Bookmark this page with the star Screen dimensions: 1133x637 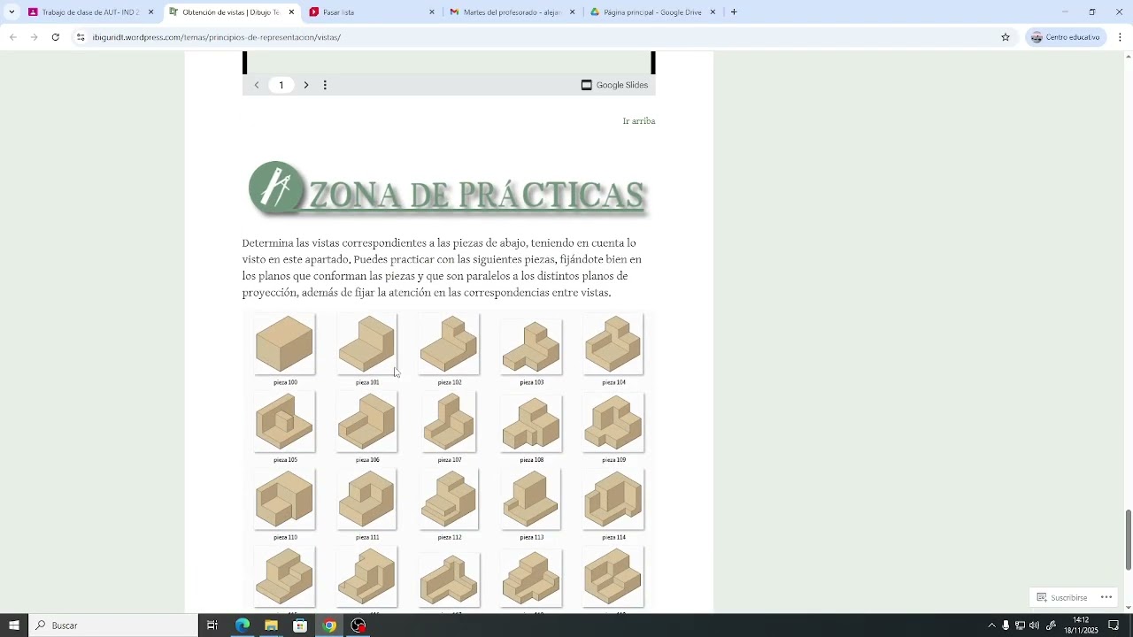coord(1006,37)
